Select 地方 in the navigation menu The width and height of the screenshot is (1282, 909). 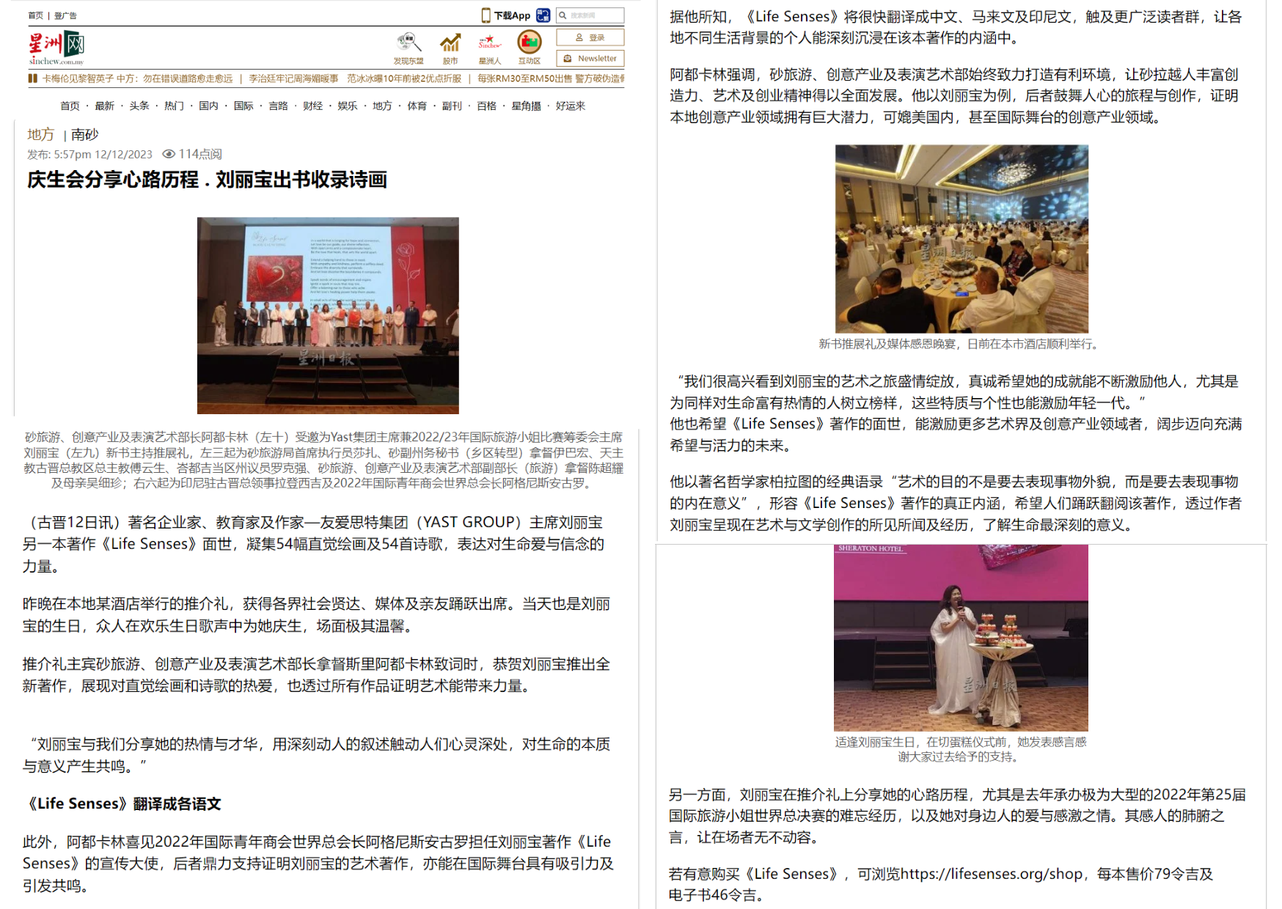(382, 106)
